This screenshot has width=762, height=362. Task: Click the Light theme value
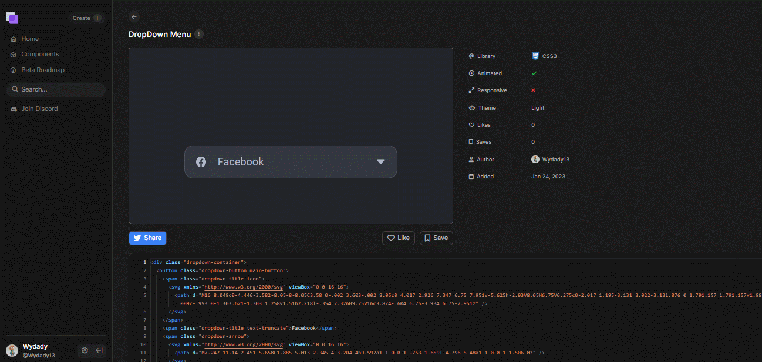point(538,108)
